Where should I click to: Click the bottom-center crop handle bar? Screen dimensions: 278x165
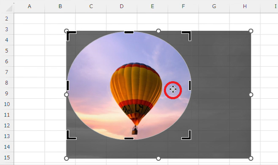click(129, 138)
